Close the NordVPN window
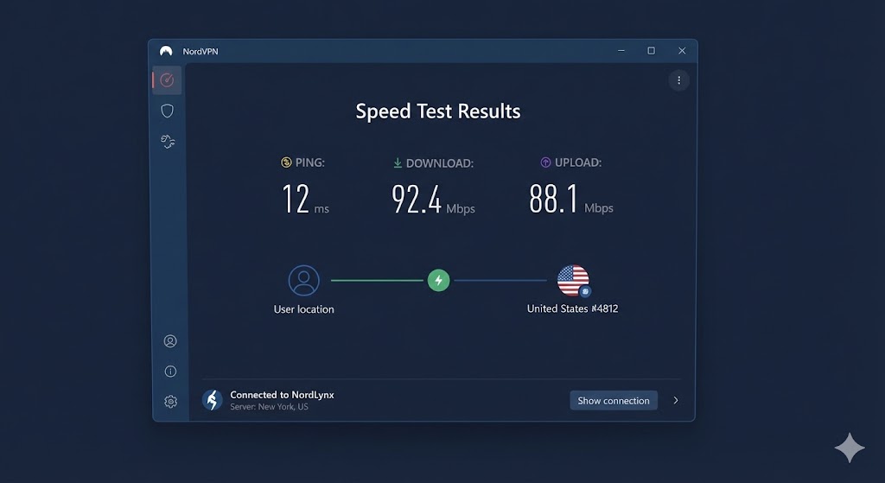885x483 pixels. click(682, 51)
